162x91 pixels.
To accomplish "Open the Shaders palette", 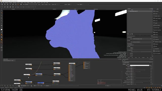I will pyautogui.click(x=156, y=44).
